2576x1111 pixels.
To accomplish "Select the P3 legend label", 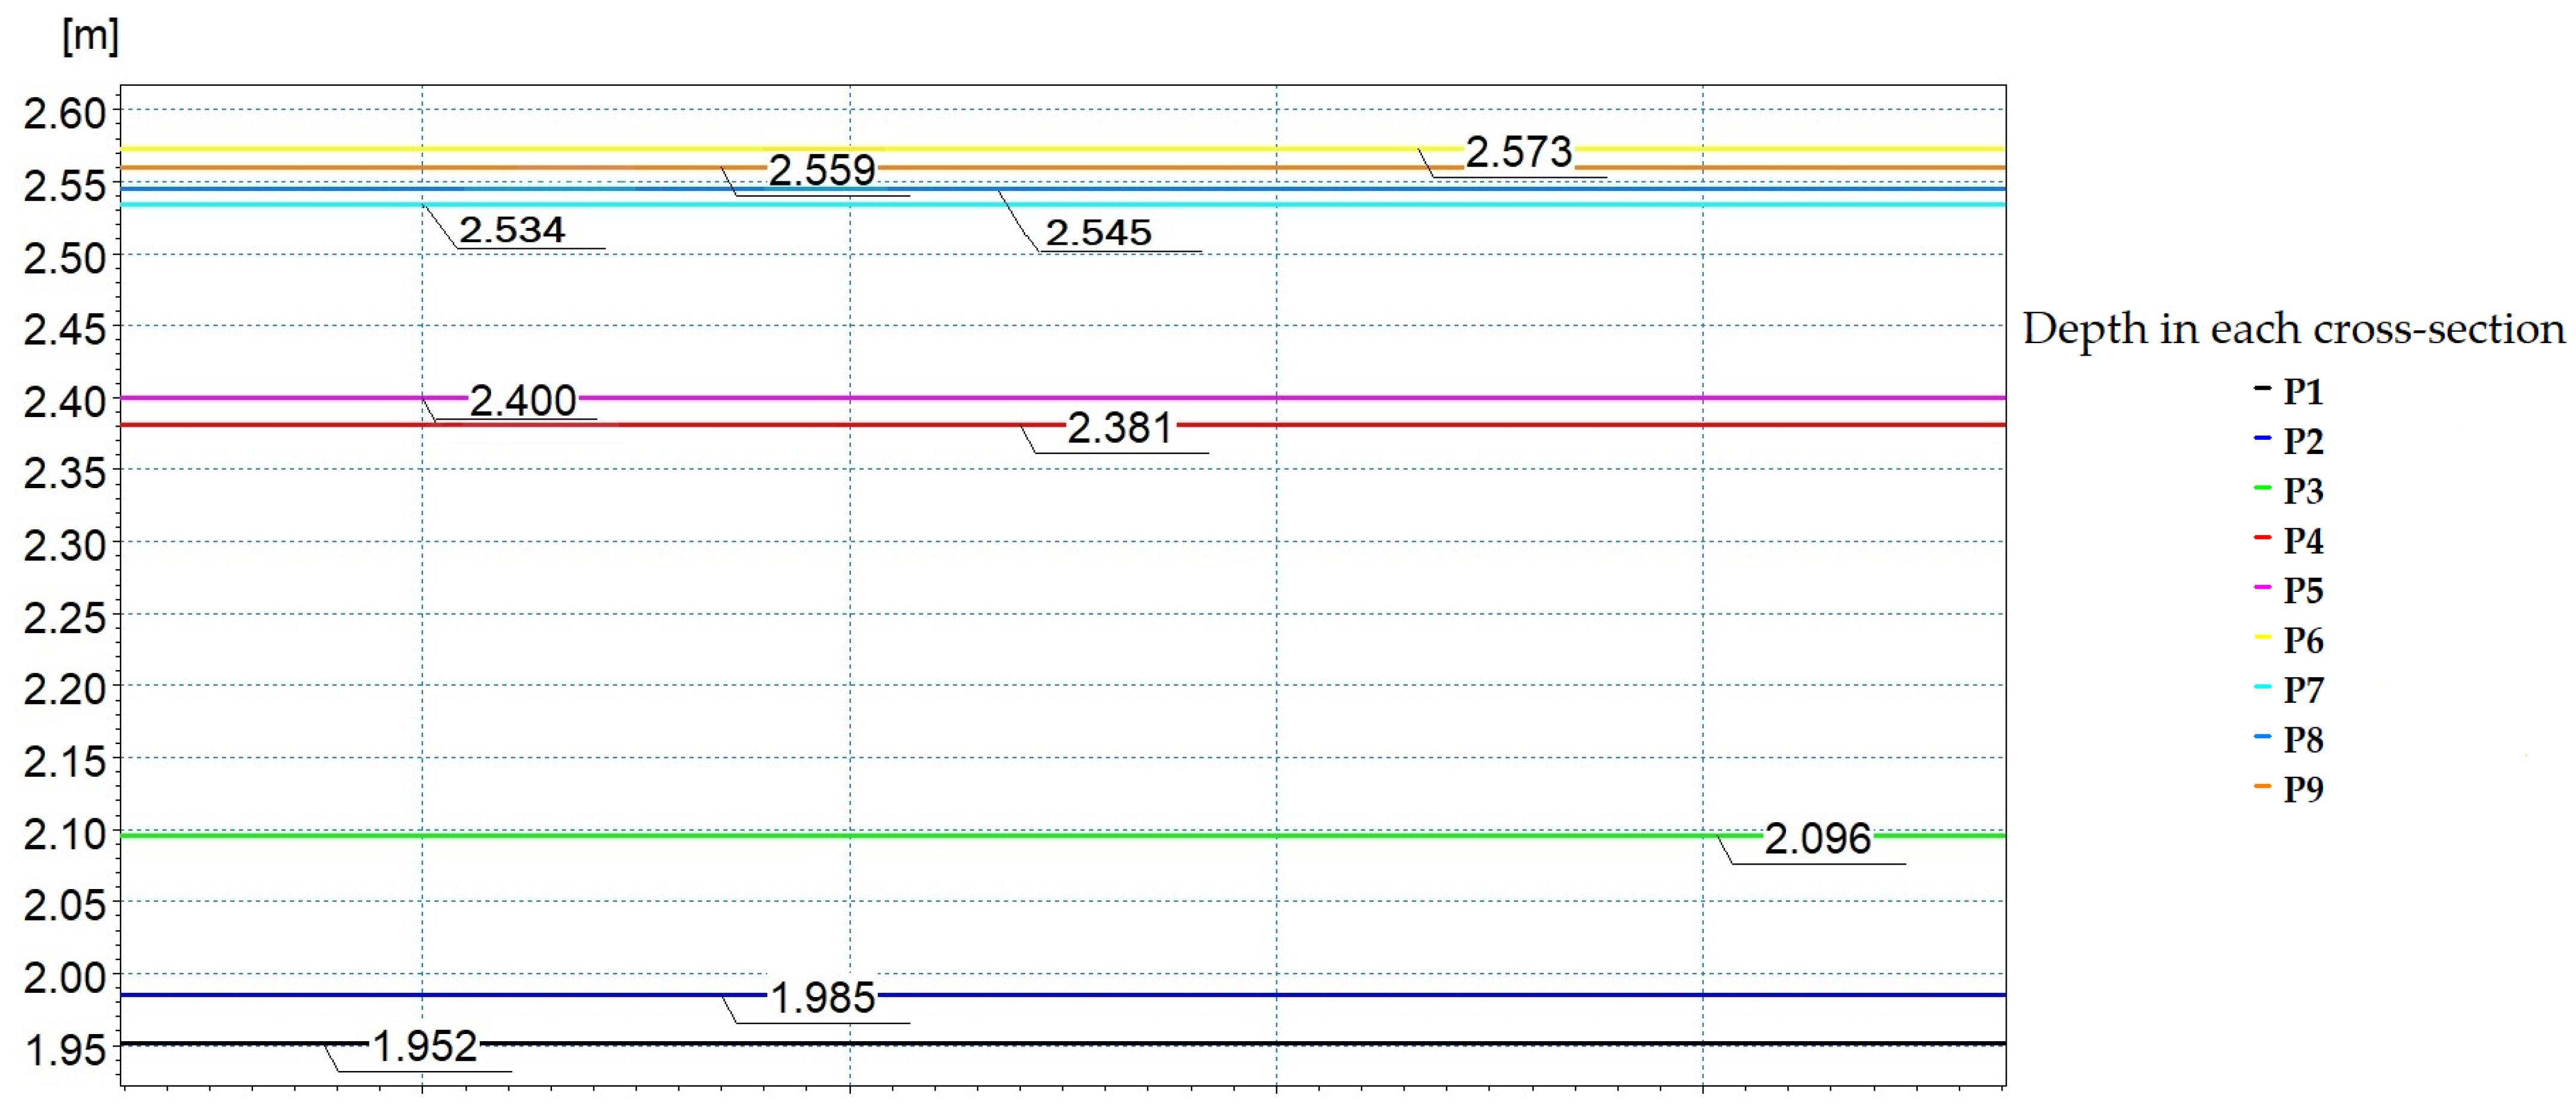I will pyautogui.click(x=2303, y=490).
